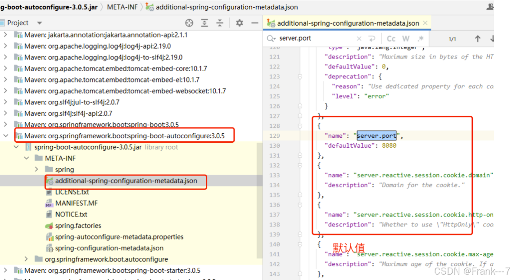The width and height of the screenshot is (512, 280).
Task: Expand Maven jul-to-slf4j:2.0.7 library
Action: point(5,102)
